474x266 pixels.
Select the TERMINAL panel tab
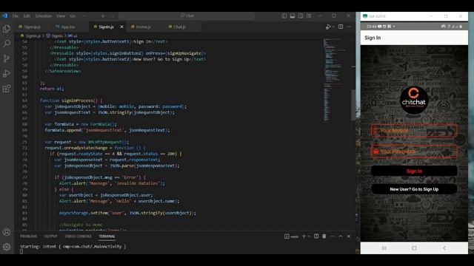point(107,236)
